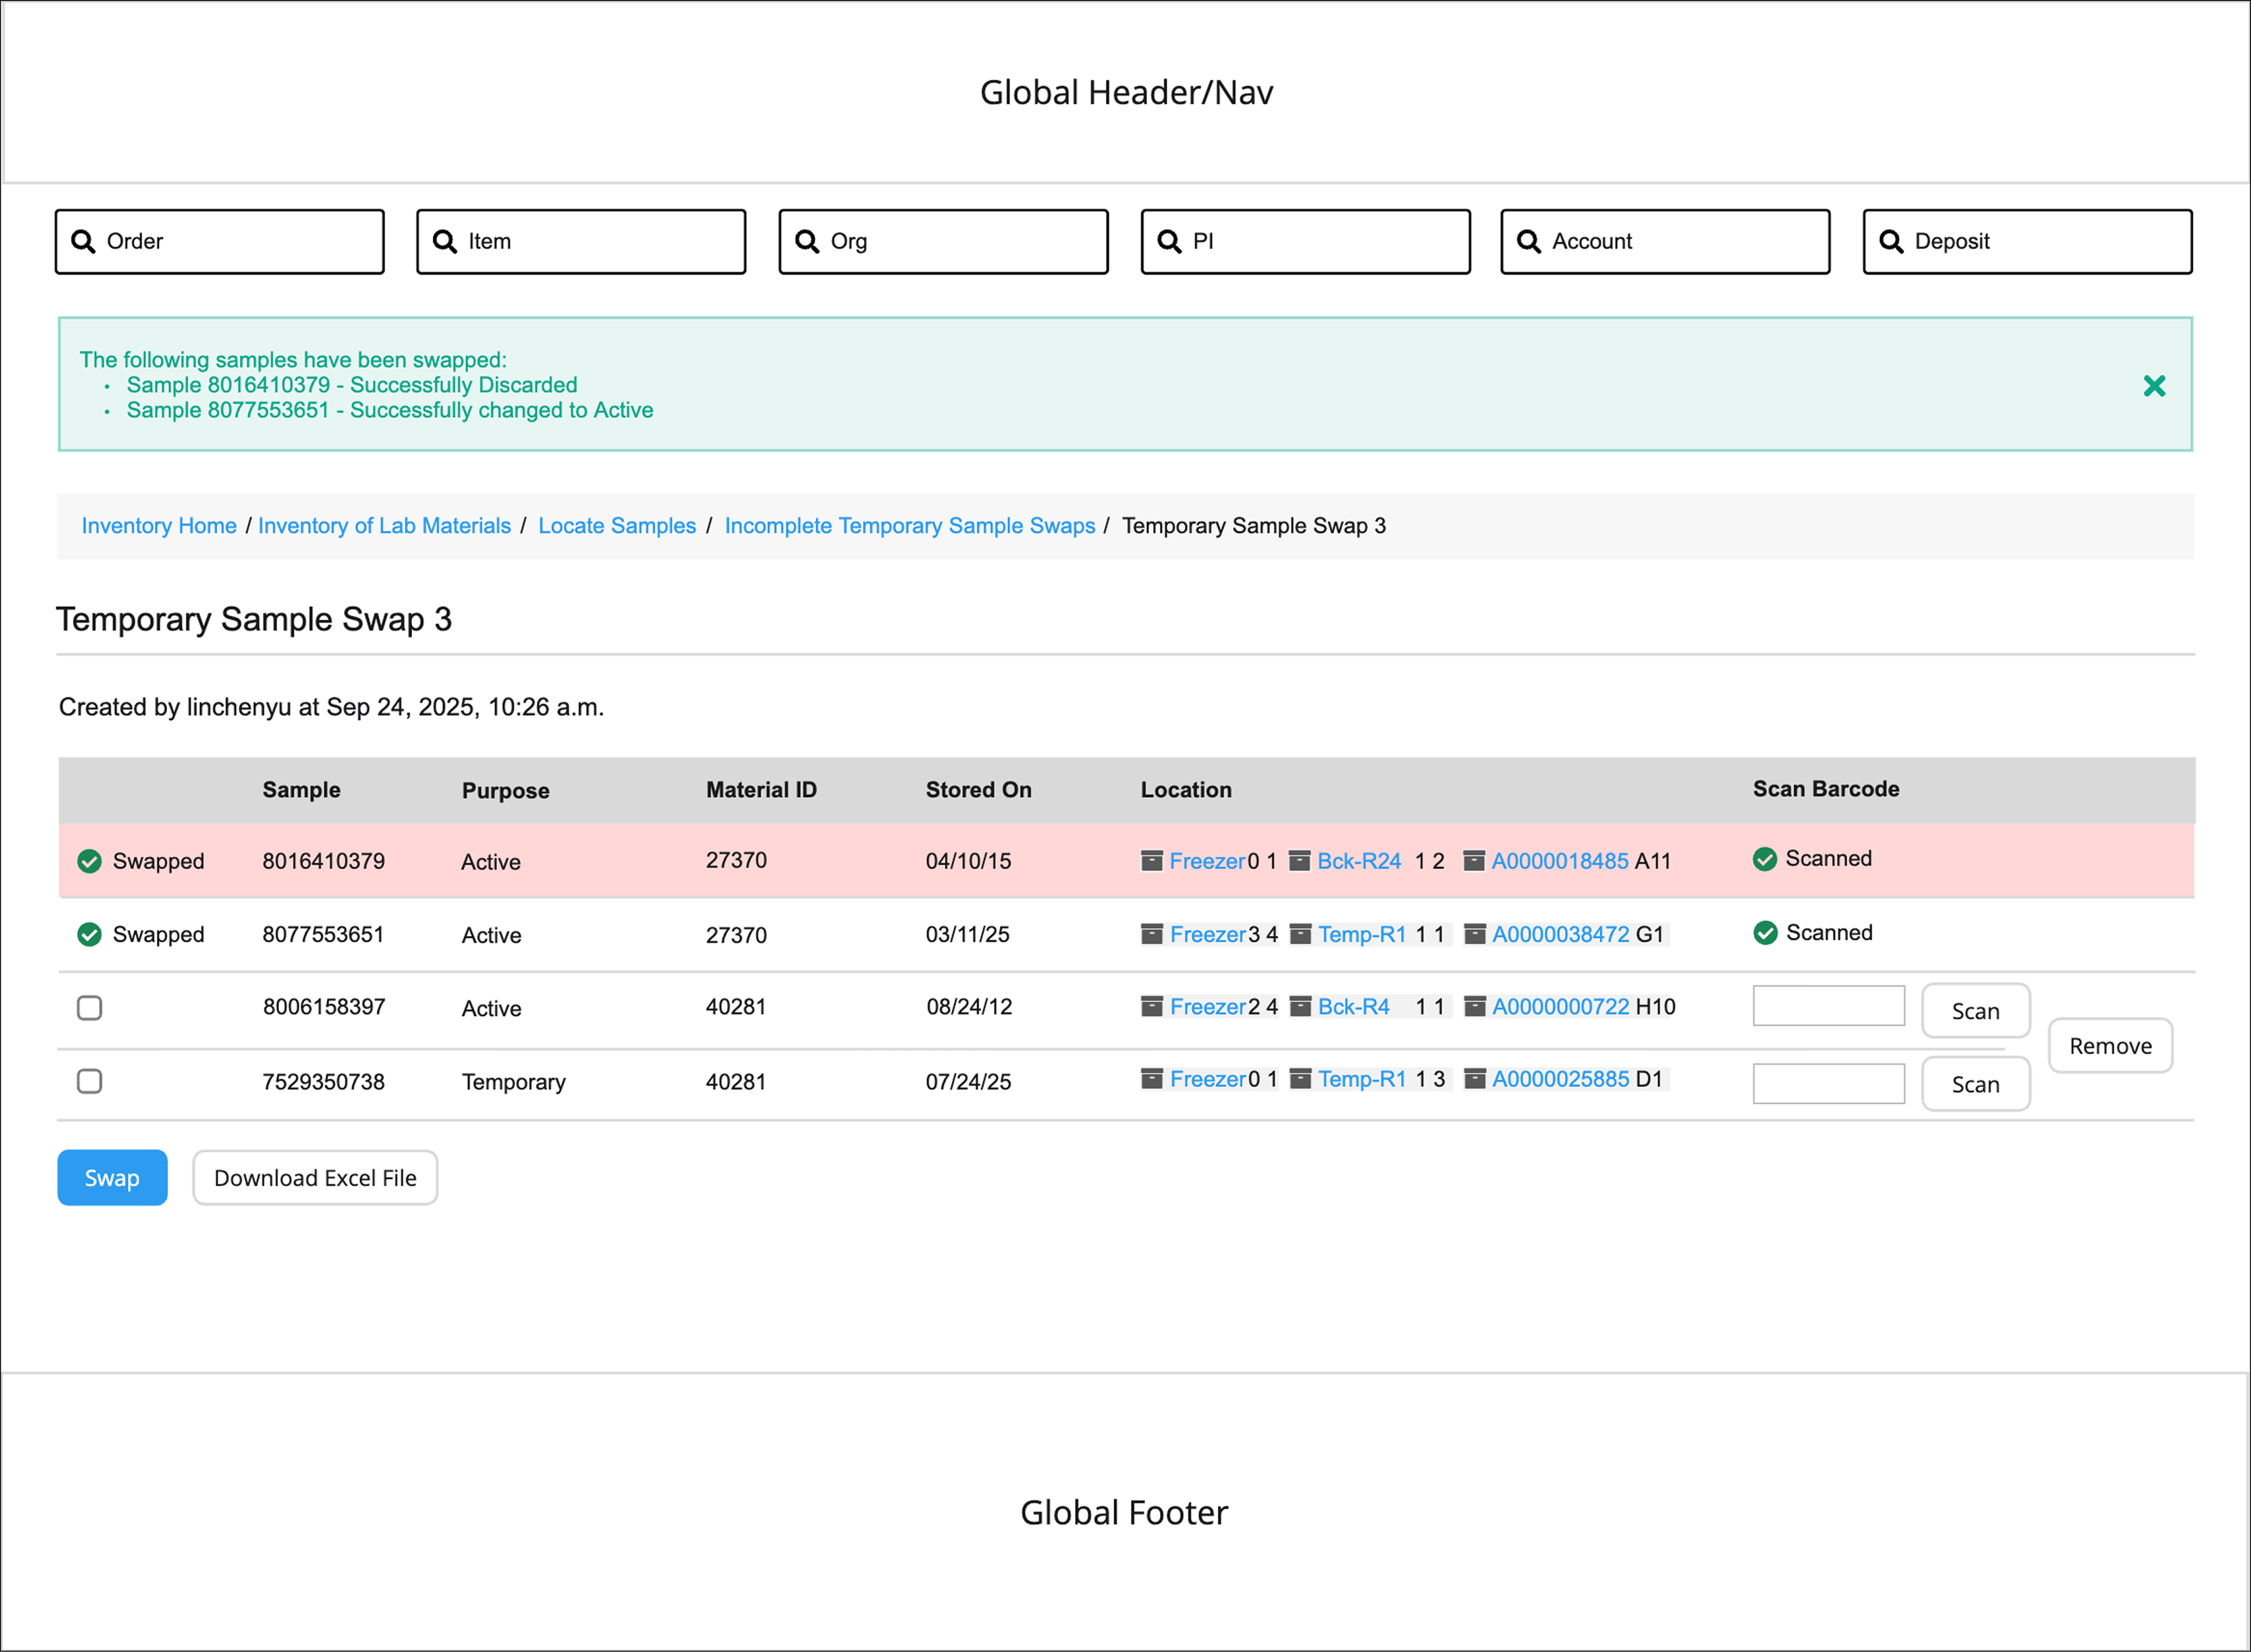Check the box for sample 8006158397
The image size is (2251, 1652).
(90, 1008)
